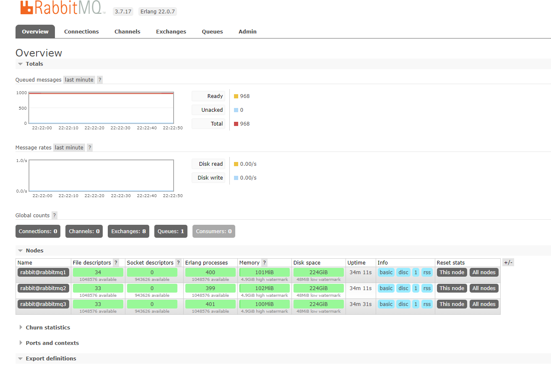This screenshot has width=551, height=365.
Task: Open the Channels tab
Action: point(127,31)
